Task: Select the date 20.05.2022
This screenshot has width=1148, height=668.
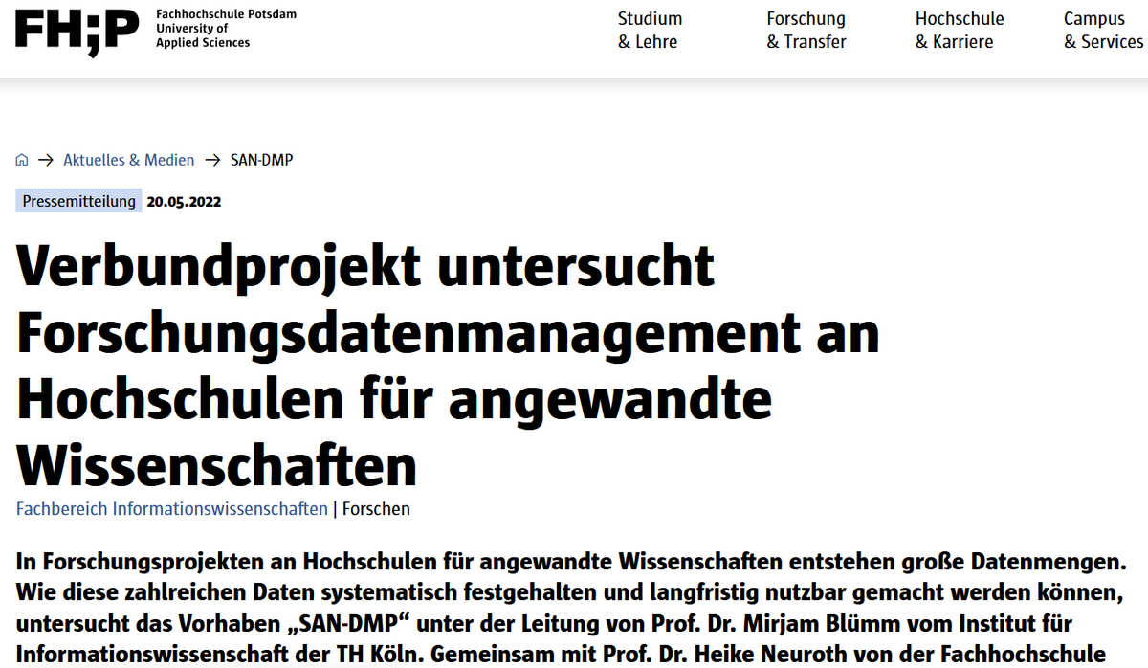Action: [183, 200]
